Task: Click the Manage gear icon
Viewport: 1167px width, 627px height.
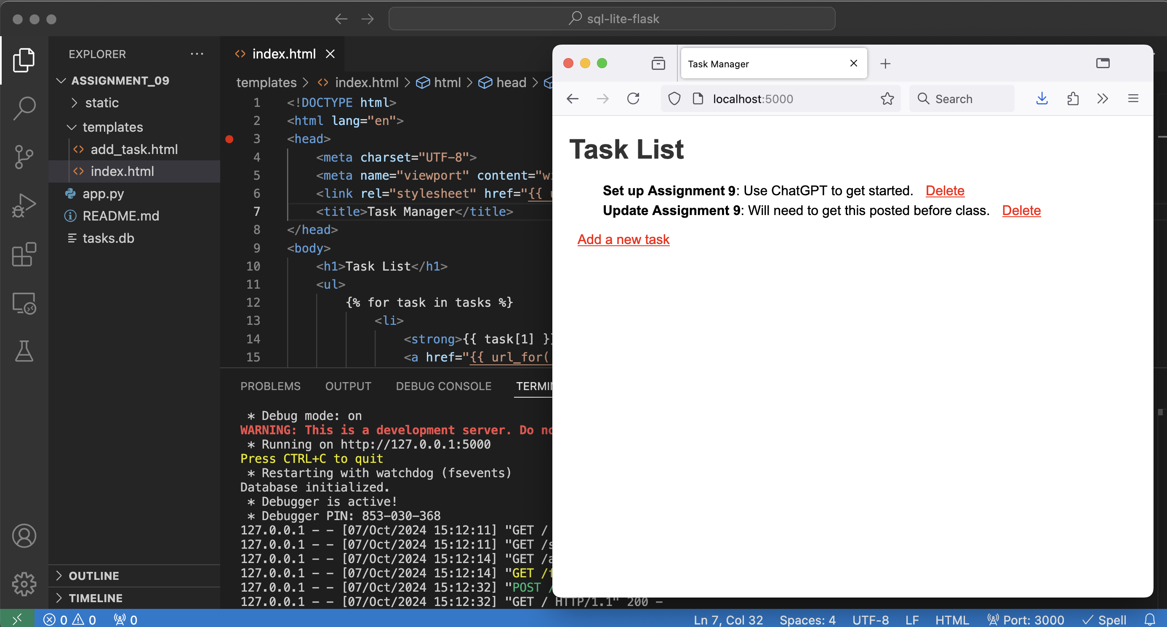Action: [24, 584]
